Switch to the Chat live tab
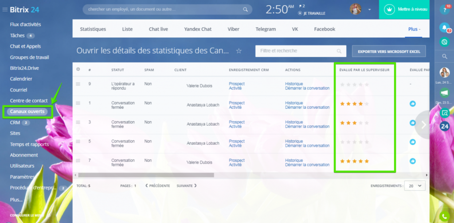 point(158,29)
